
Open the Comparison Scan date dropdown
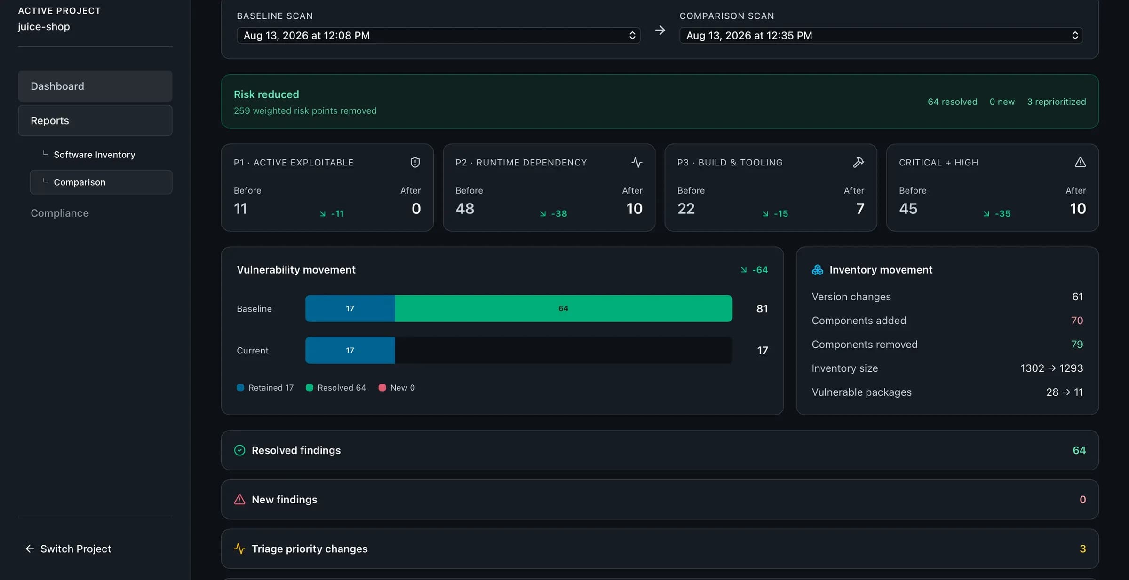(x=881, y=35)
